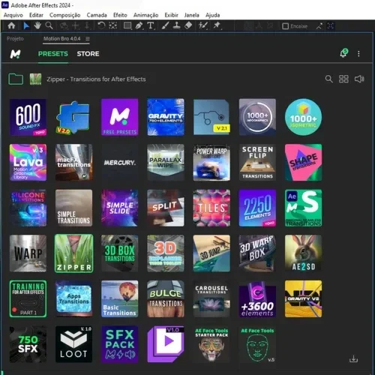Image resolution: width=375 pixels, height=375 pixels.
Task: Open Motion Bro notifications bell
Action: pos(343,53)
